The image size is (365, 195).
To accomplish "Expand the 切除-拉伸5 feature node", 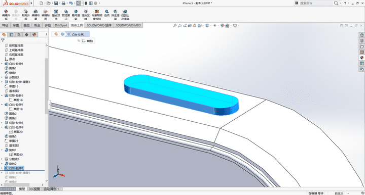I will (2, 123).
